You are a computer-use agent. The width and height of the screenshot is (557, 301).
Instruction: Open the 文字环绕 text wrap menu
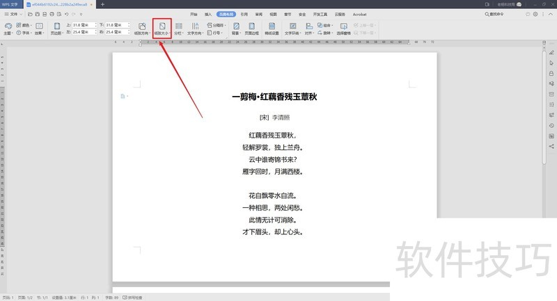pyautogui.click(x=292, y=29)
